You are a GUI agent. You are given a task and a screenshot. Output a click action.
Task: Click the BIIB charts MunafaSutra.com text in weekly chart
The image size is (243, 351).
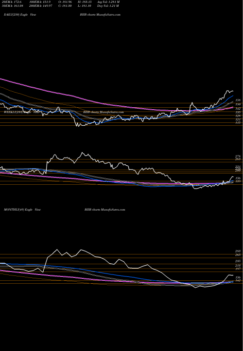coord(104,112)
